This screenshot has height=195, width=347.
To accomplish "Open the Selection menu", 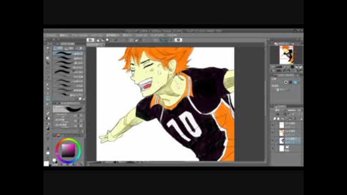I will pos(113,35).
